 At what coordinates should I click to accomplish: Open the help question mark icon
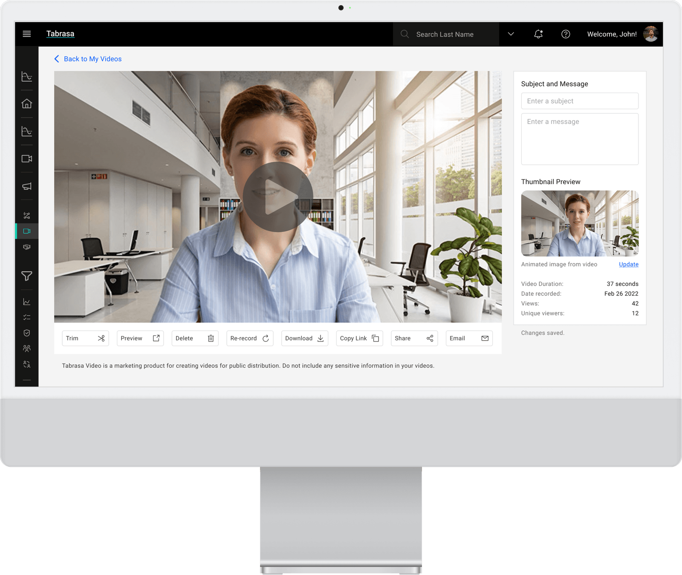point(566,34)
